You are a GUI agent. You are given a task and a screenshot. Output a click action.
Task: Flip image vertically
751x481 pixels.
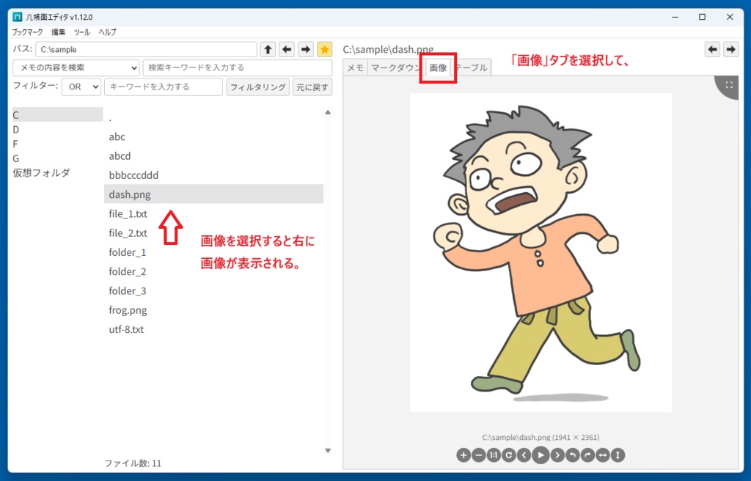[x=618, y=455]
